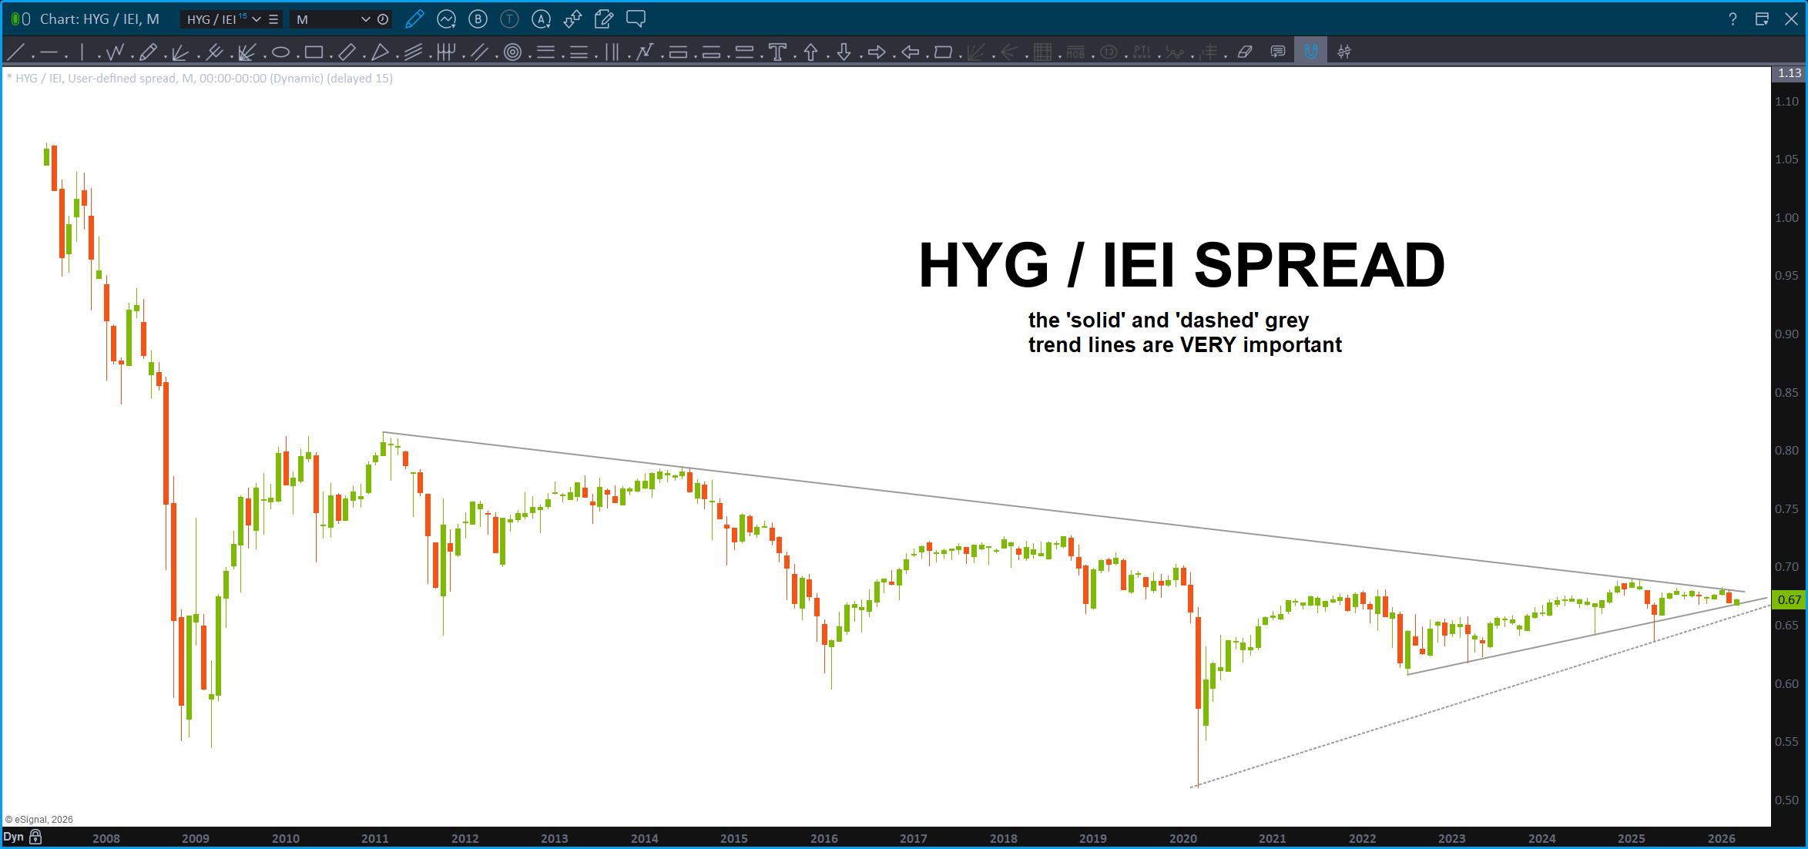The height and width of the screenshot is (849, 1808).
Task: Click the 0.67 current price label
Action: [x=1789, y=599]
